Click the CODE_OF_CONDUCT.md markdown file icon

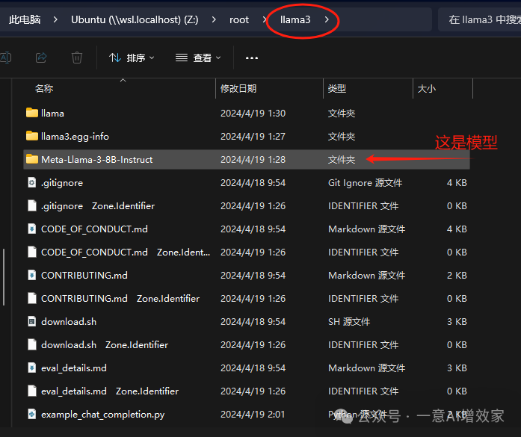[31, 229]
